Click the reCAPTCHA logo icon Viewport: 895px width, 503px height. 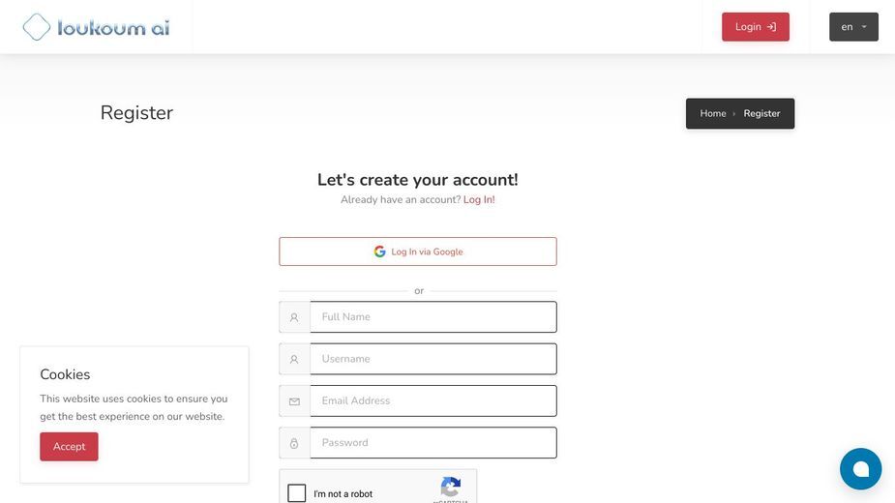(450, 487)
